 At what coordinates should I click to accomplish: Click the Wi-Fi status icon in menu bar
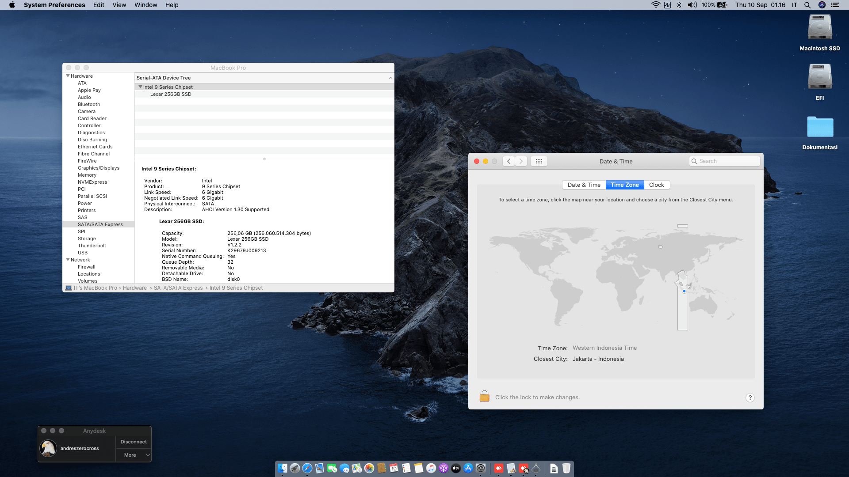(655, 5)
